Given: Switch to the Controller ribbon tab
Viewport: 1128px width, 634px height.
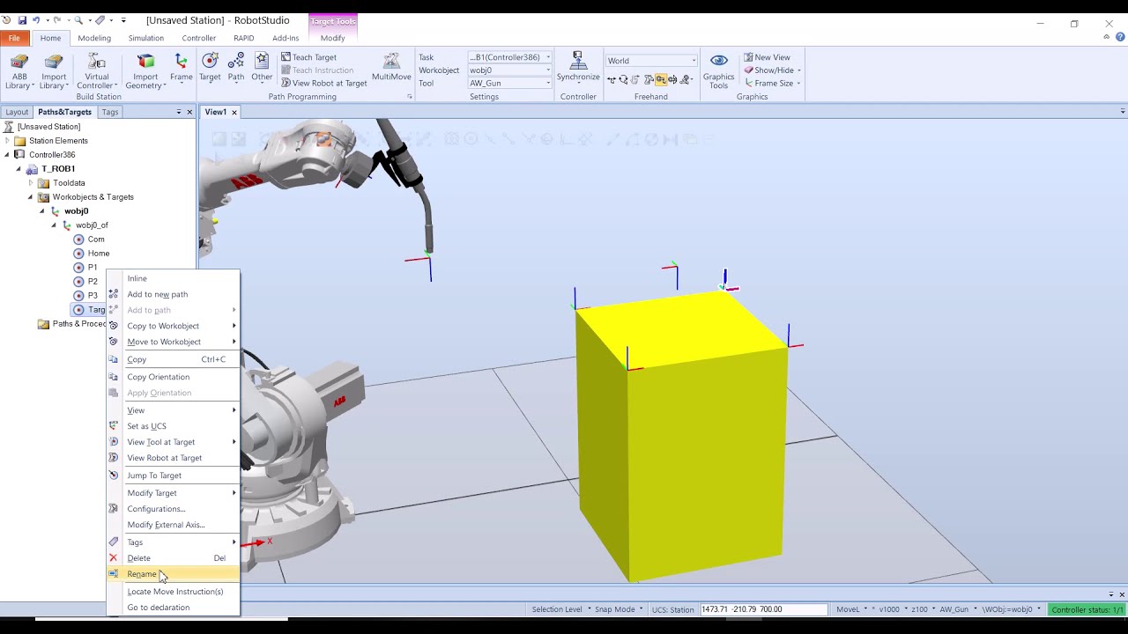Looking at the screenshot, I should [x=199, y=38].
